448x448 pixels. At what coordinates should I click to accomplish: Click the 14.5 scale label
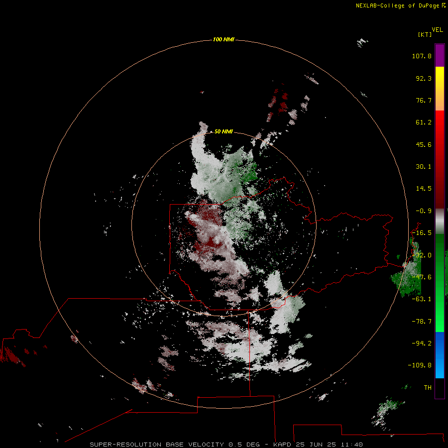tap(424, 189)
